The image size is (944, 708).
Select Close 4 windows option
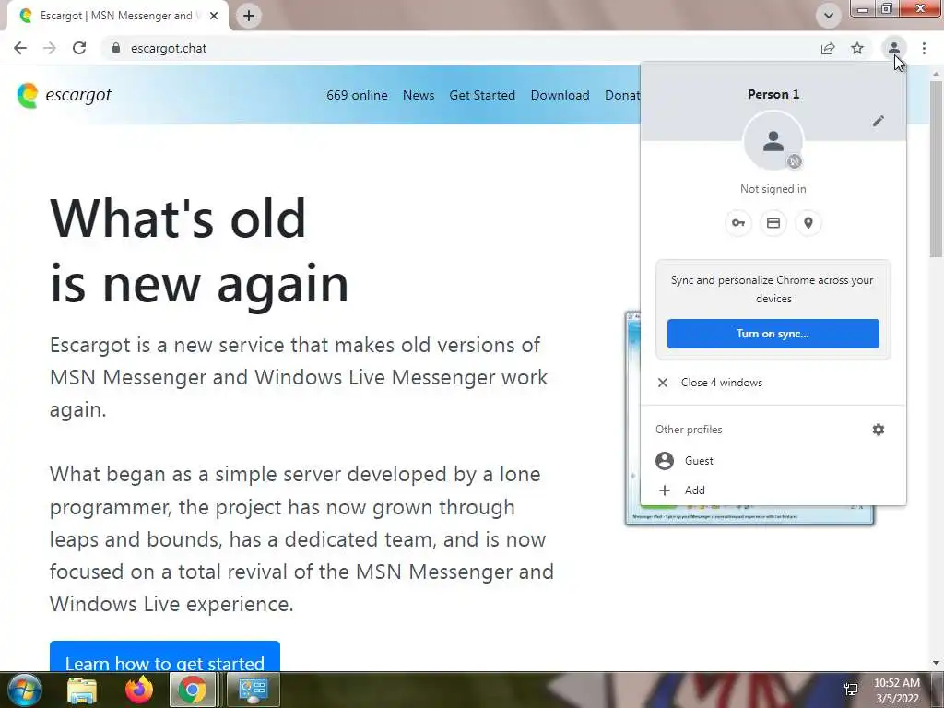[x=773, y=383]
